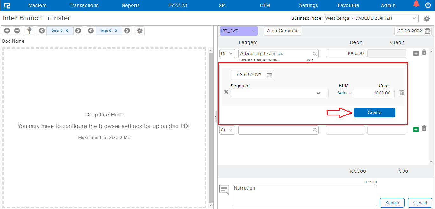Remove segment row with X icon
Screen dimensions: 435x209
click(226, 92)
